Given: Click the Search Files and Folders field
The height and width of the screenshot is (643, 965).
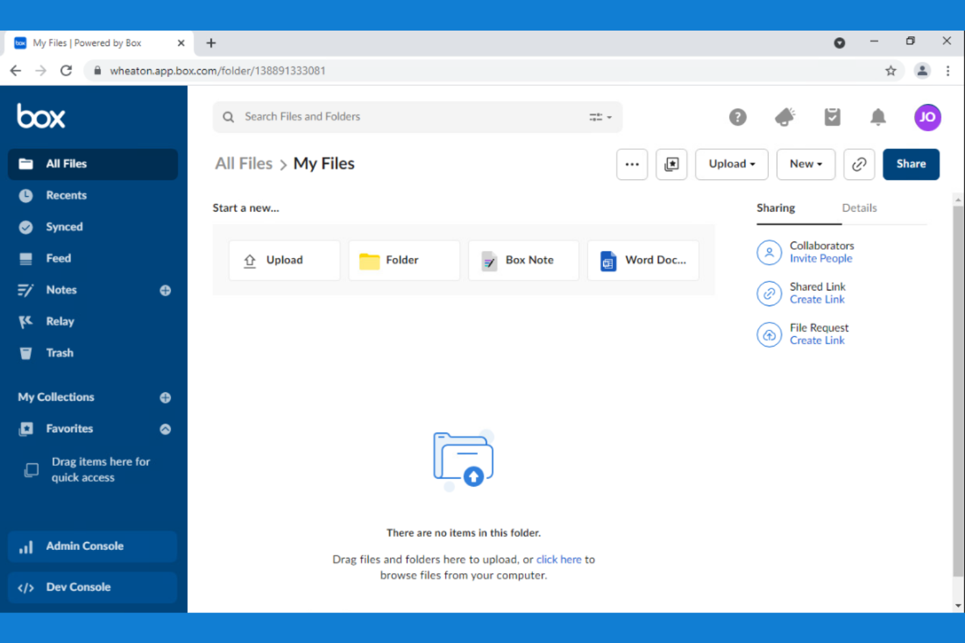Looking at the screenshot, I should tap(391, 117).
